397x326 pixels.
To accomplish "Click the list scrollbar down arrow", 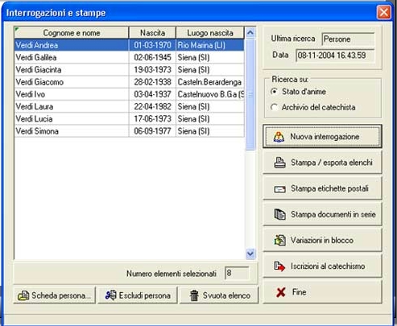I will tap(250, 254).
